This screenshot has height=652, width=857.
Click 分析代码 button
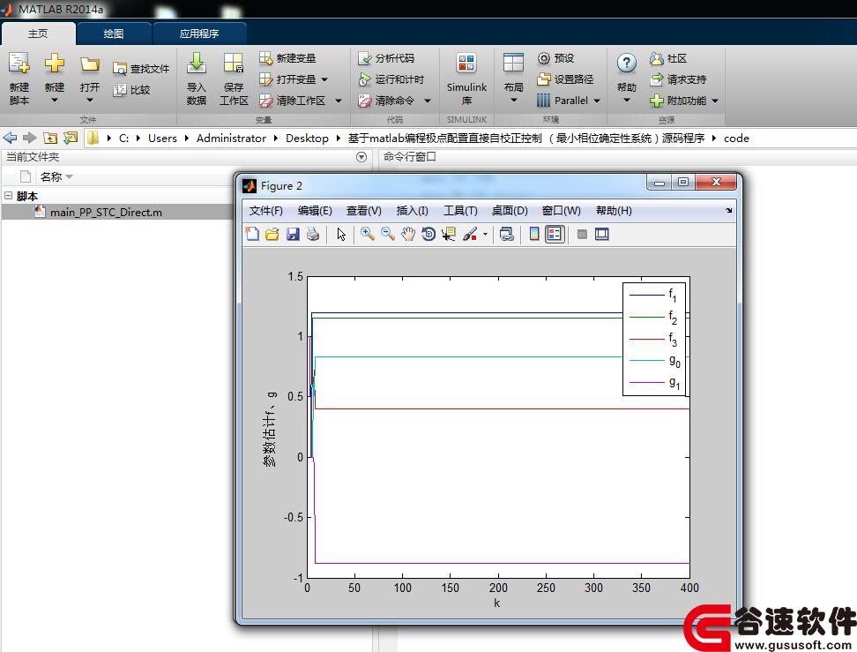click(386, 58)
